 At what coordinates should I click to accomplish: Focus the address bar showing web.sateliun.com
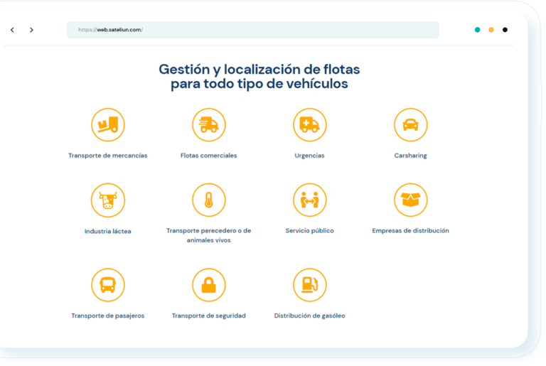[x=253, y=30]
